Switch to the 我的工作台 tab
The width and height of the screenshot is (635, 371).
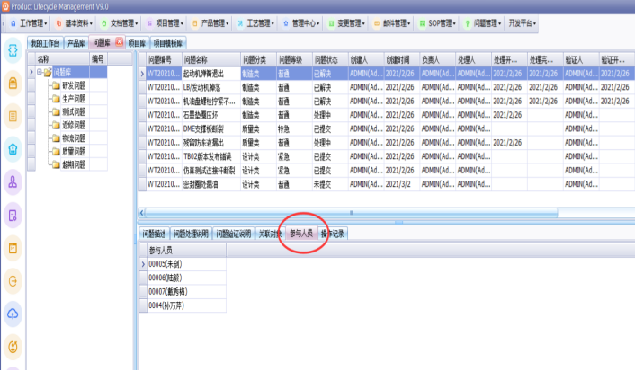tap(45, 43)
